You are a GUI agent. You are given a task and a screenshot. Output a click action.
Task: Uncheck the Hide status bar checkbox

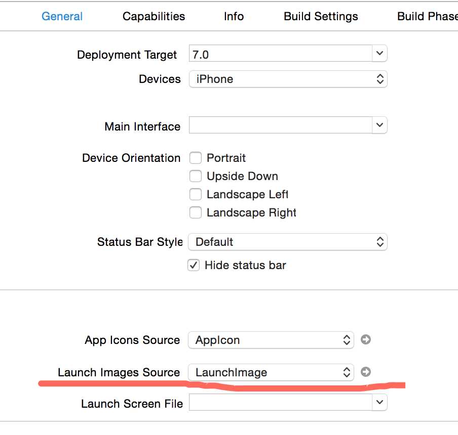[194, 265]
